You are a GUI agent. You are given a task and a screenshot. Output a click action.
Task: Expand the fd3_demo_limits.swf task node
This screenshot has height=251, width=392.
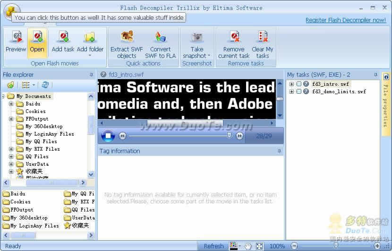coord(291,91)
